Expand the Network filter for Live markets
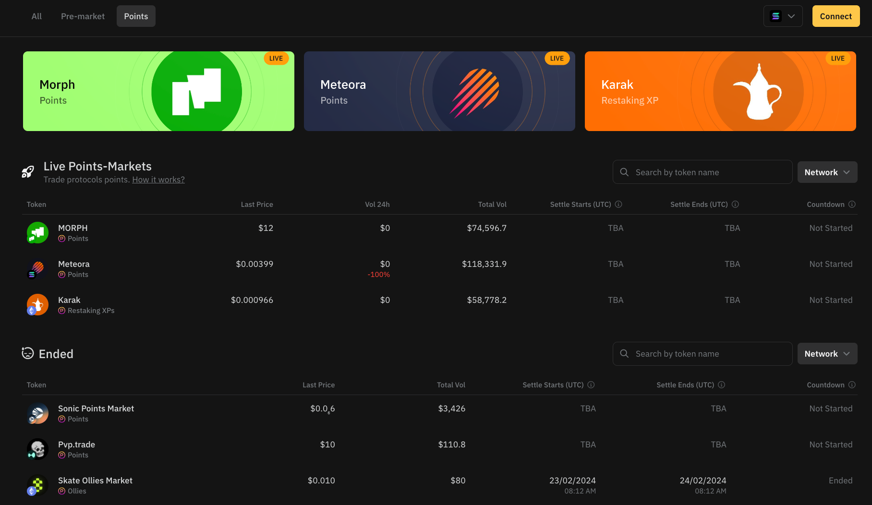The width and height of the screenshot is (872, 505). point(827,172)
